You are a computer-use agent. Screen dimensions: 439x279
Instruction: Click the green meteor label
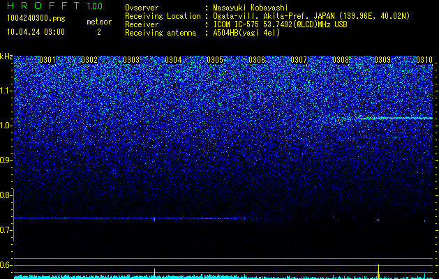[99, 22]
